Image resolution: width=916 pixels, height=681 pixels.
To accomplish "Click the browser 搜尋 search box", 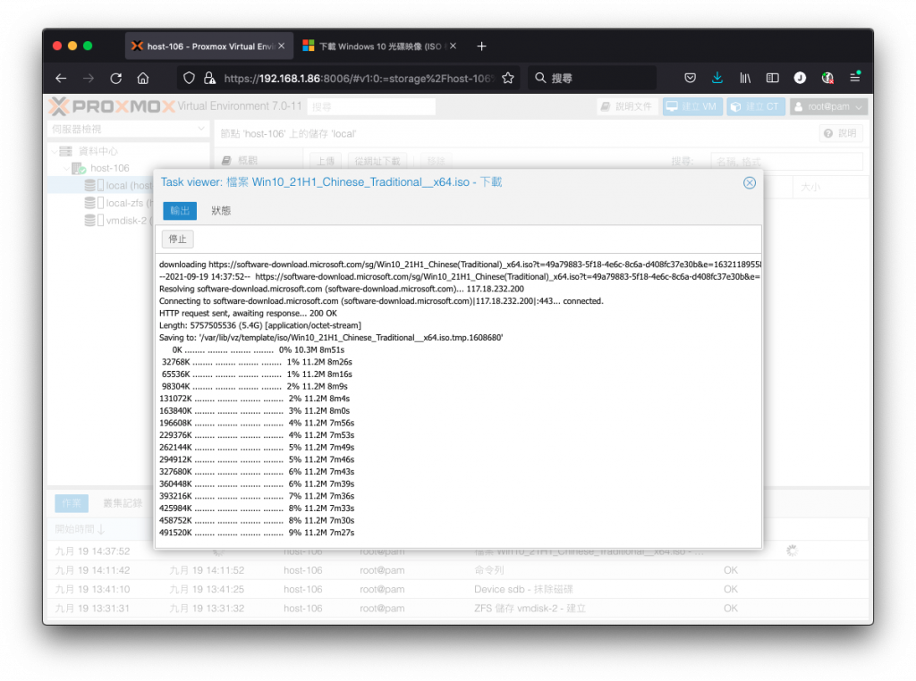I will 592,78.
